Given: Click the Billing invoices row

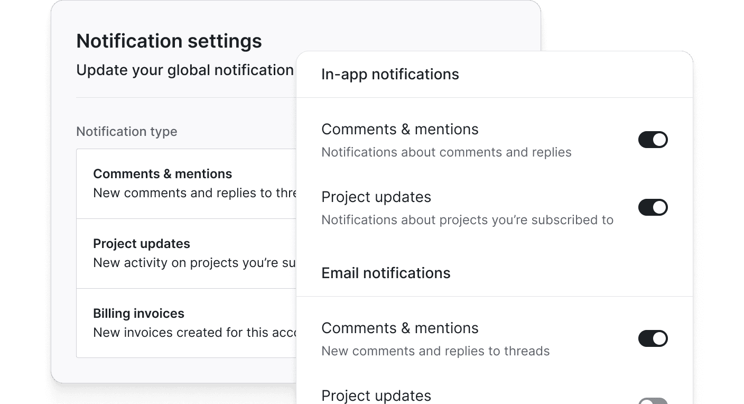Looking at the screenshot, I should [x=138, y=314].
